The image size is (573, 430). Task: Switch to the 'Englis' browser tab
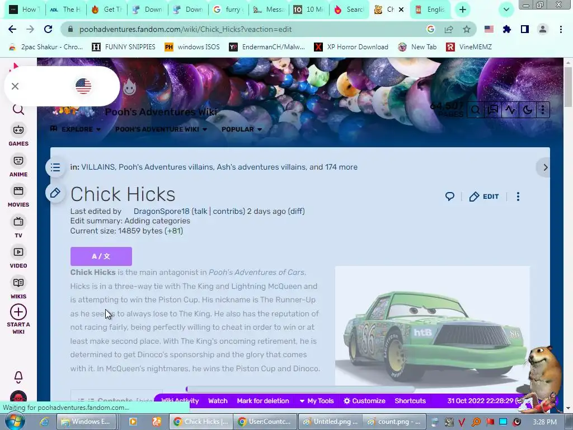coord(430,10)
